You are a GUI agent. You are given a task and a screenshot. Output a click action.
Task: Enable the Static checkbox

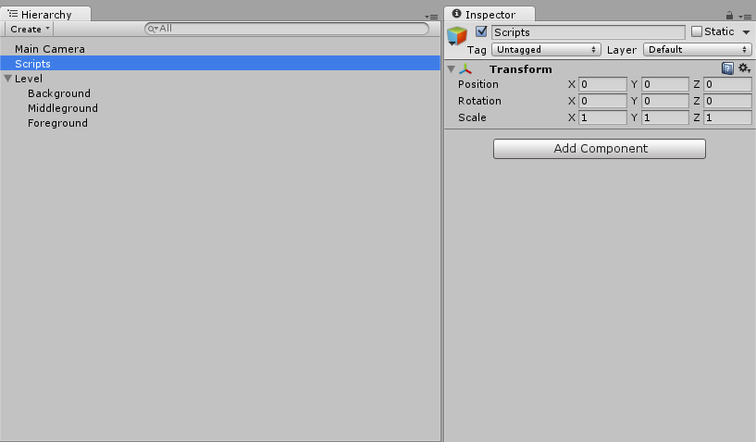(x=696, y=31)
